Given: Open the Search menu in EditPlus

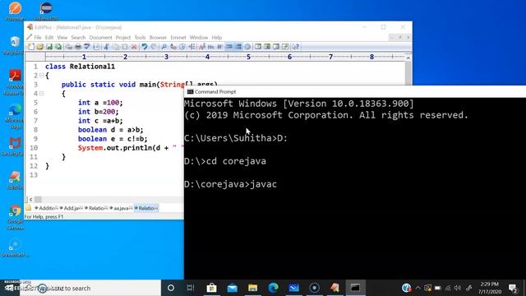Looking at the screenshot, I should [x=78, y=37].
